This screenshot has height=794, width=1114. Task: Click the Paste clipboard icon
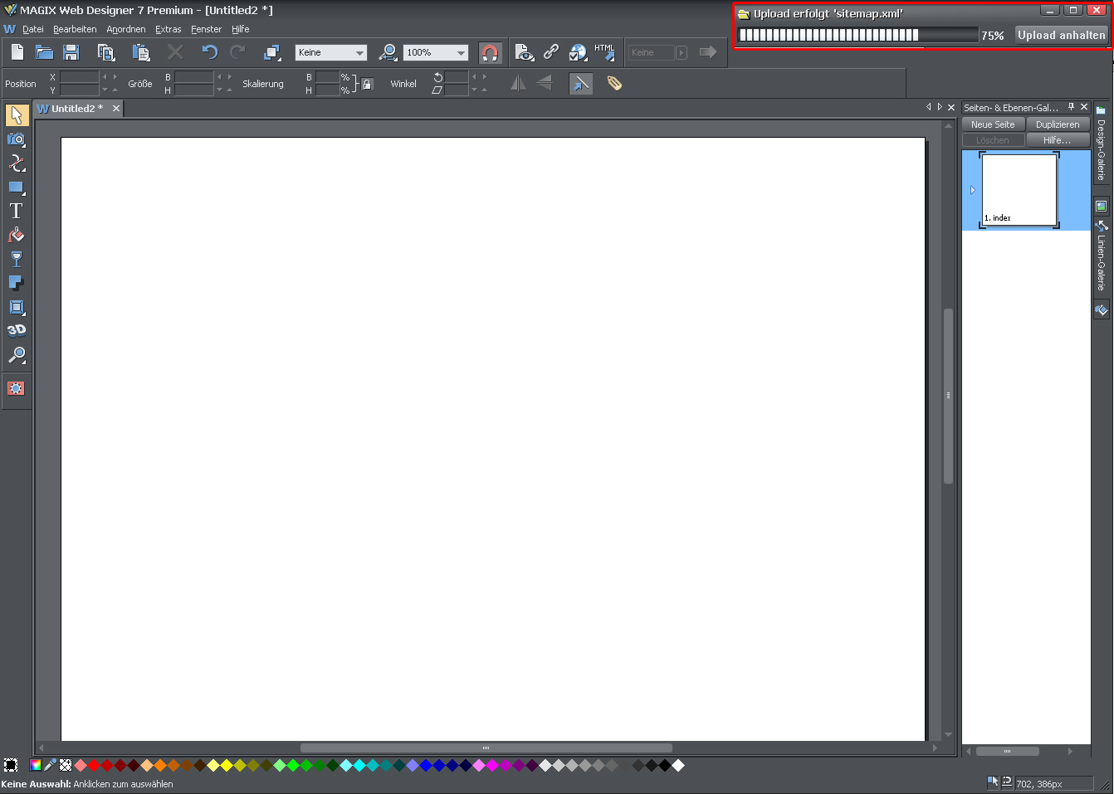(x=141, y=52)
